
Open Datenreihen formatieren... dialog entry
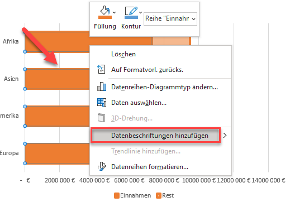[x=150, y=167]
